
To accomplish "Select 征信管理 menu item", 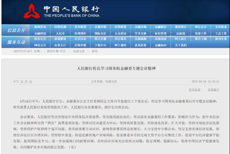I will [x=161, y=33].
